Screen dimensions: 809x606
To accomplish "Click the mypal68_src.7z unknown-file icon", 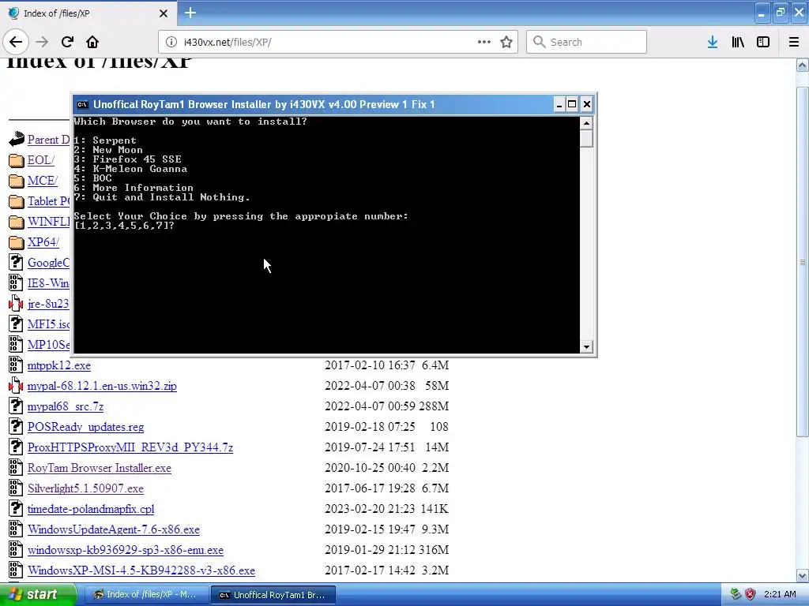I will (16, 406).
